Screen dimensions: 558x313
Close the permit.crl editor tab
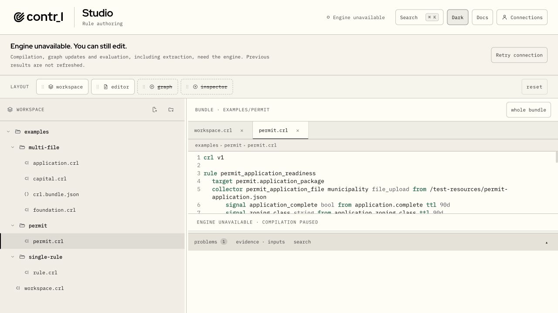[298, 130]
